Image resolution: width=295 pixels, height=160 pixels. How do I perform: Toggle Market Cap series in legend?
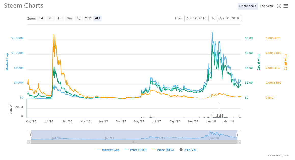click(x=108, y=150)
